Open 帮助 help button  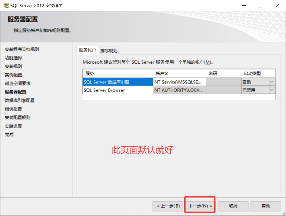point(266,206)
